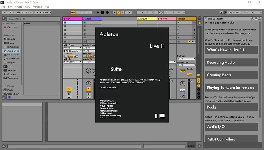Toggle the I-O section show/hide button
This screenshot has width=264, height=150.
[x=199, y=75]
